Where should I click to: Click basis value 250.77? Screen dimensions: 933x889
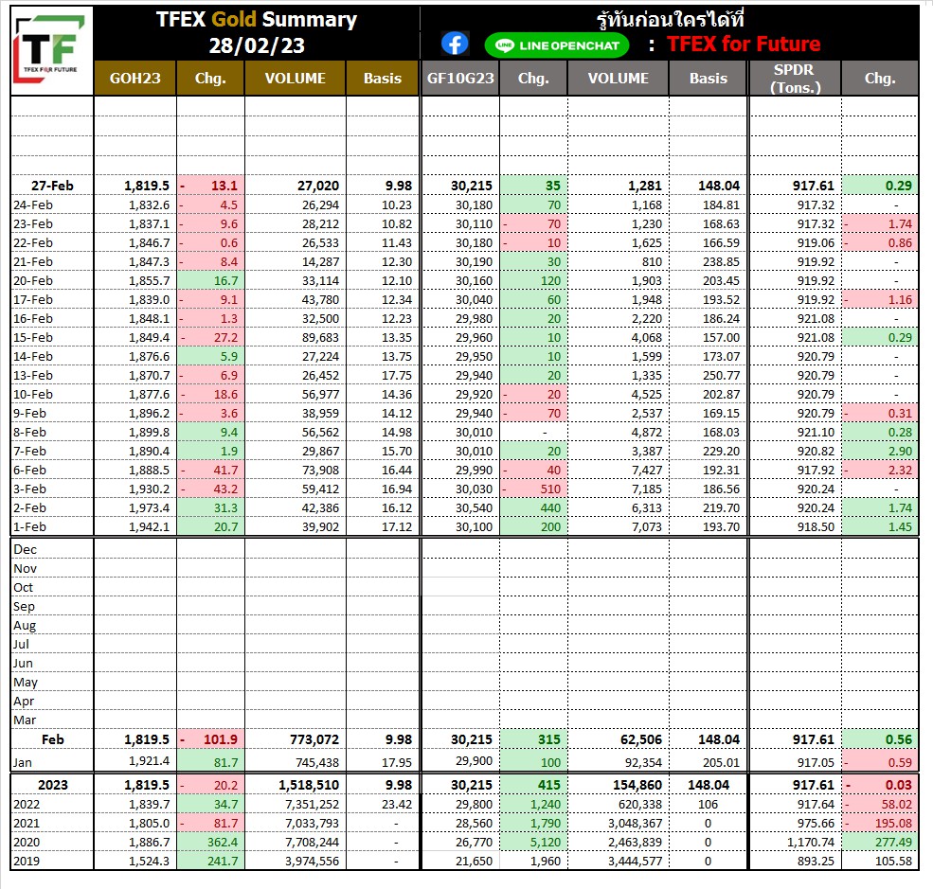pos(721,375)
